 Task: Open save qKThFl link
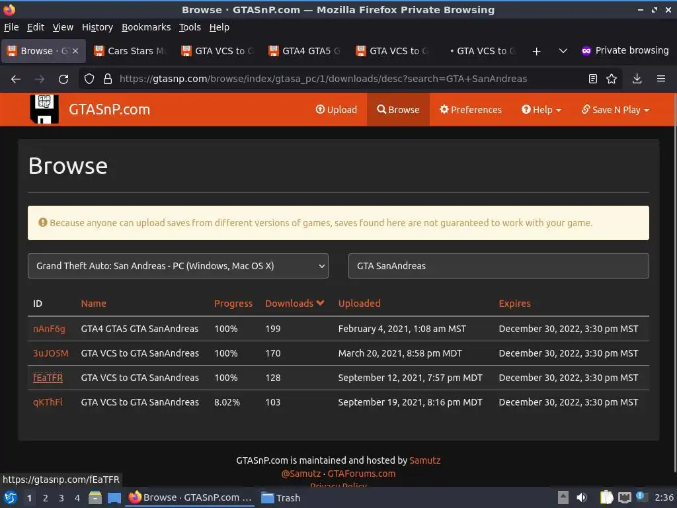(x=48, y=402)
